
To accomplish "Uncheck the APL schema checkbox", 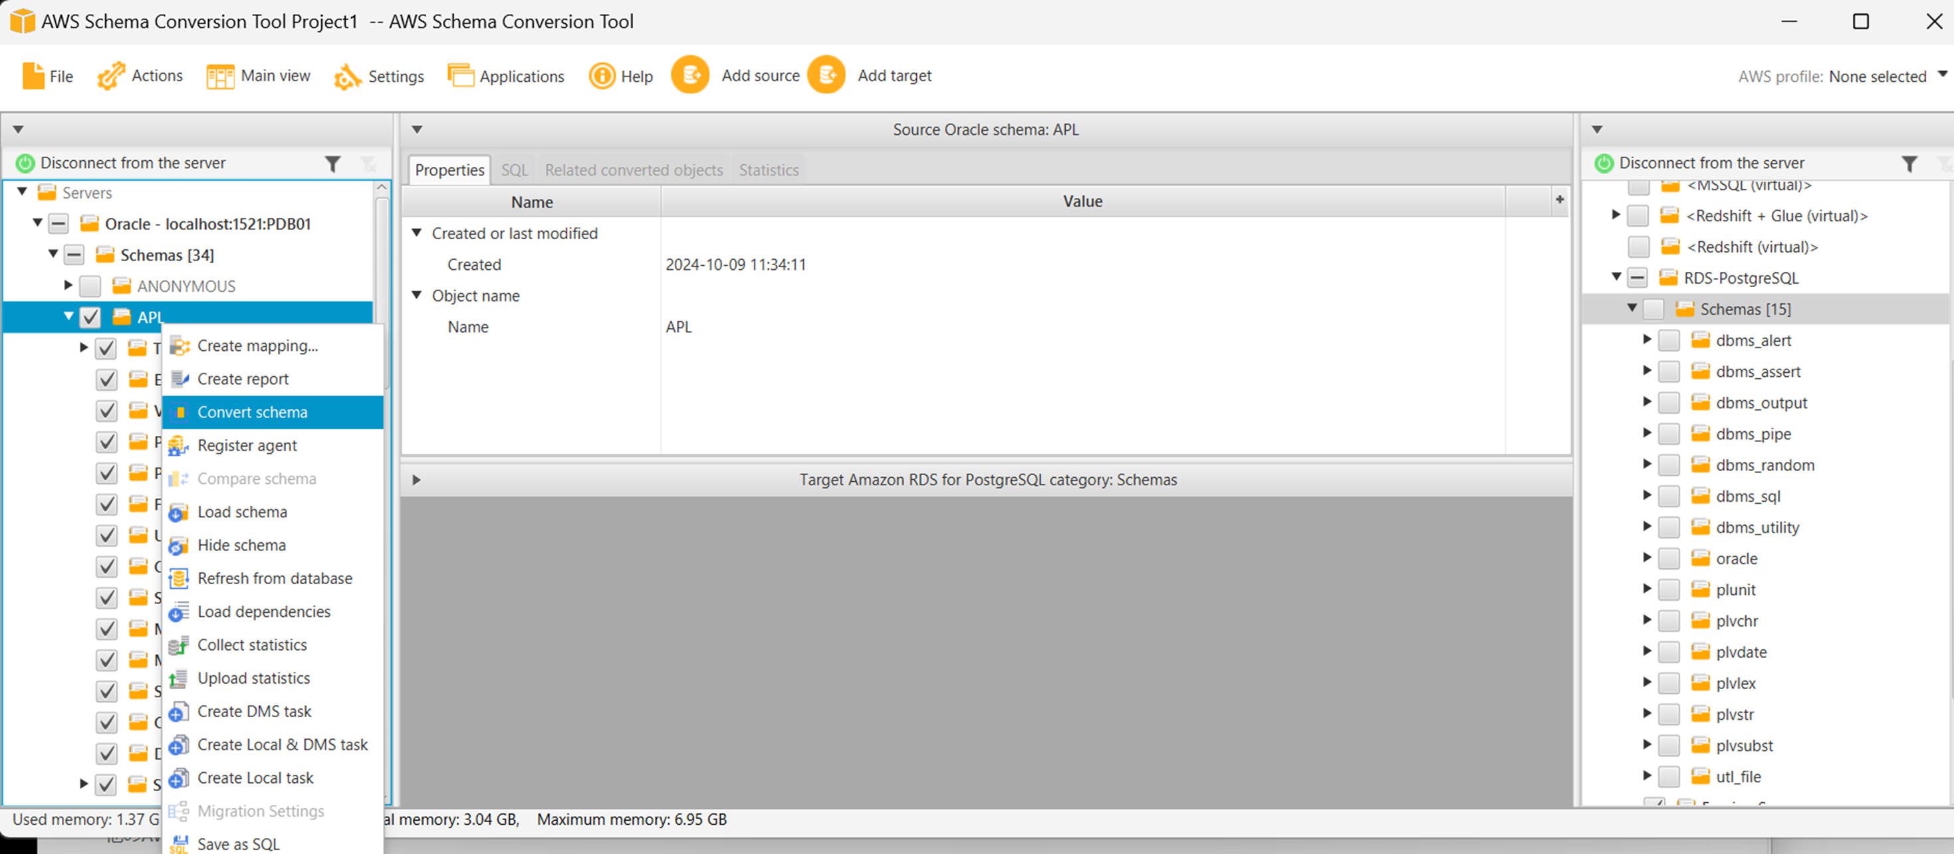I will point(90,317).
